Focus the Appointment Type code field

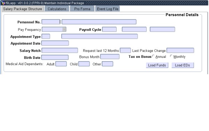coord(46,36)
